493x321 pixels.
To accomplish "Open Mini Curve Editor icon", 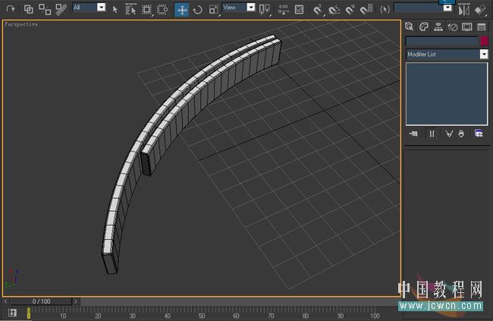I will coord(12,313).
